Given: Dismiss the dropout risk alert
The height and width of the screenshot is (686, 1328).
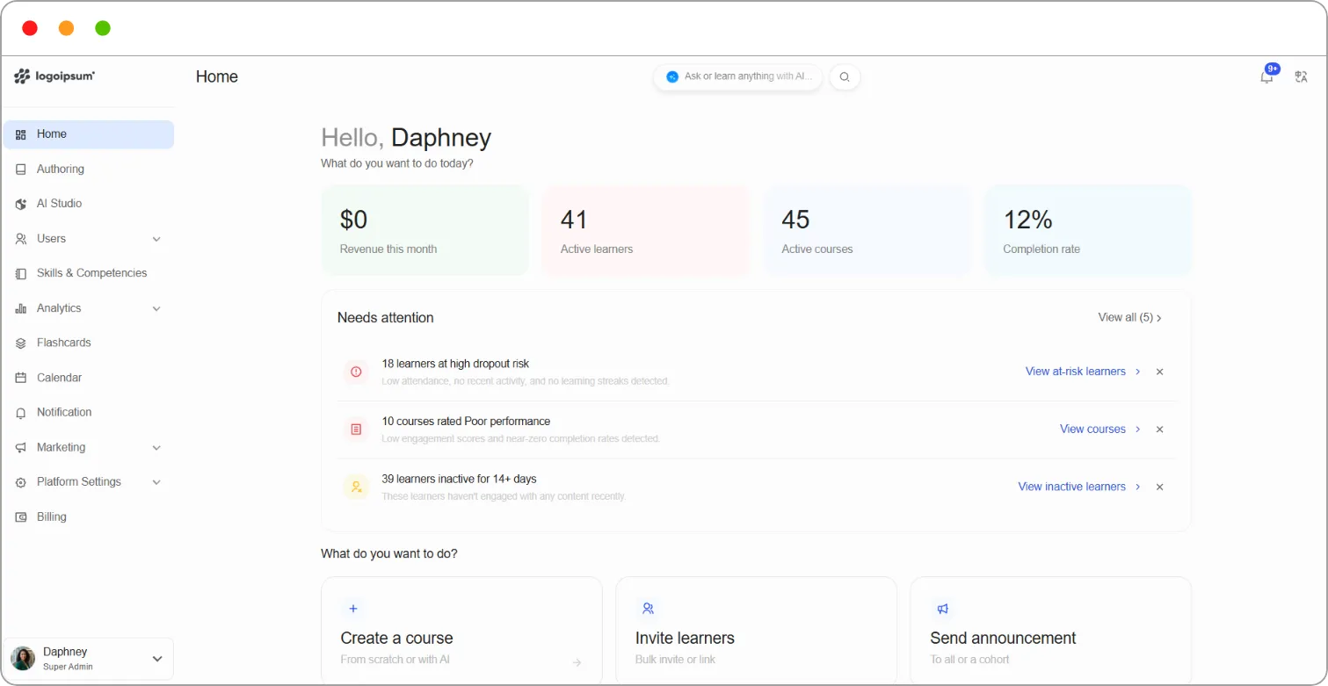Looking at the screenshot, I should tap(1159, 372).
